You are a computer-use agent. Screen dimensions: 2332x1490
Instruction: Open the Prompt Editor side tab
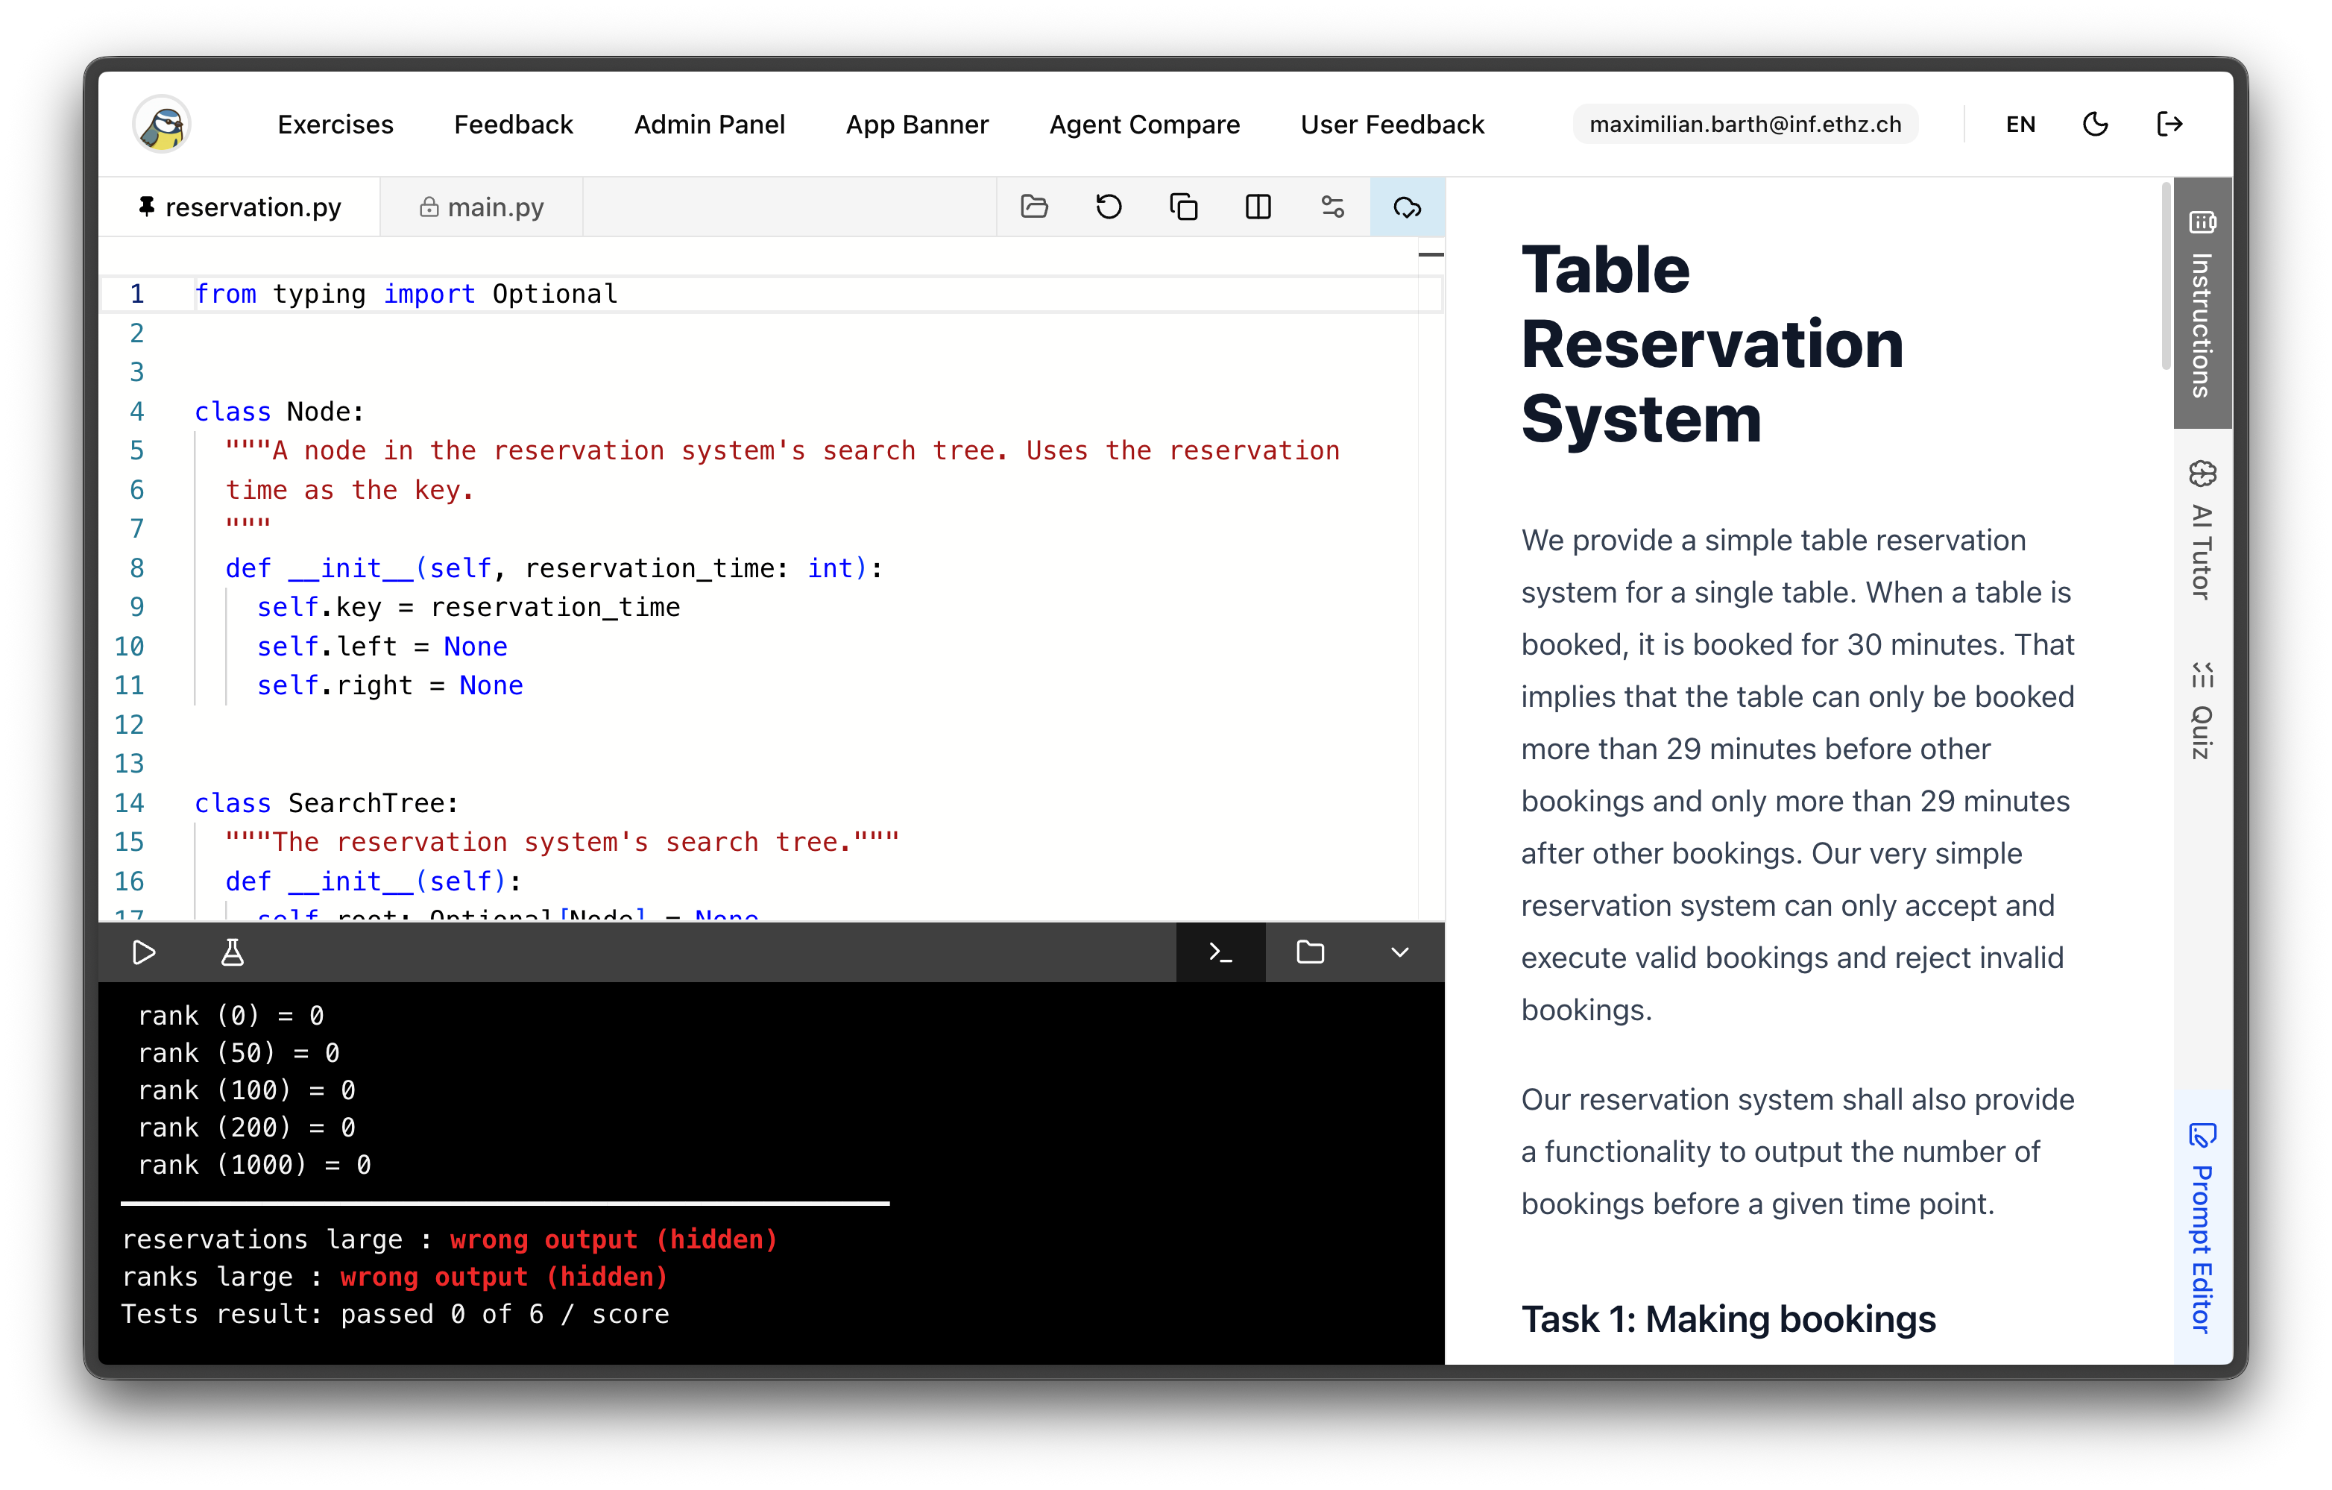(x=2202, y=1227)
